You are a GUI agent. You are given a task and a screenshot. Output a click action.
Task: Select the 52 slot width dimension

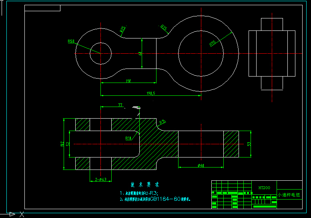tap(68, 144)
